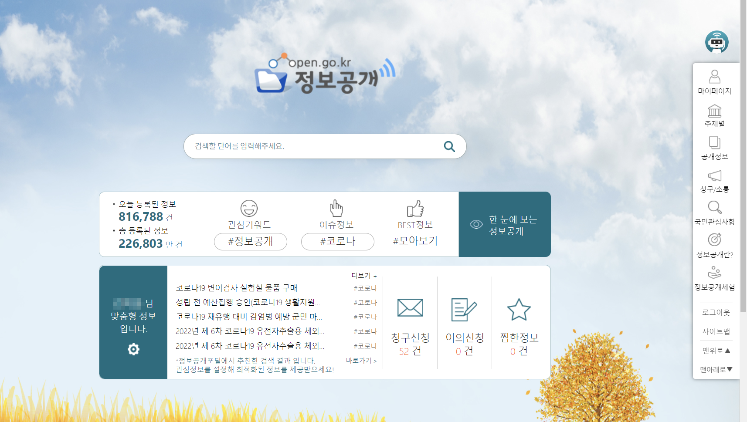Open 정보공개체험 hand icon
The image size is (747, 422).
(715, 272)
